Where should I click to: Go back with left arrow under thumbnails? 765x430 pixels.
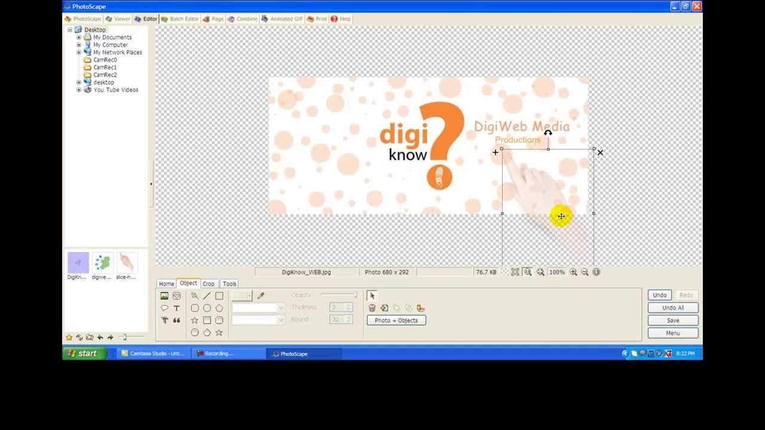(100, 337)
